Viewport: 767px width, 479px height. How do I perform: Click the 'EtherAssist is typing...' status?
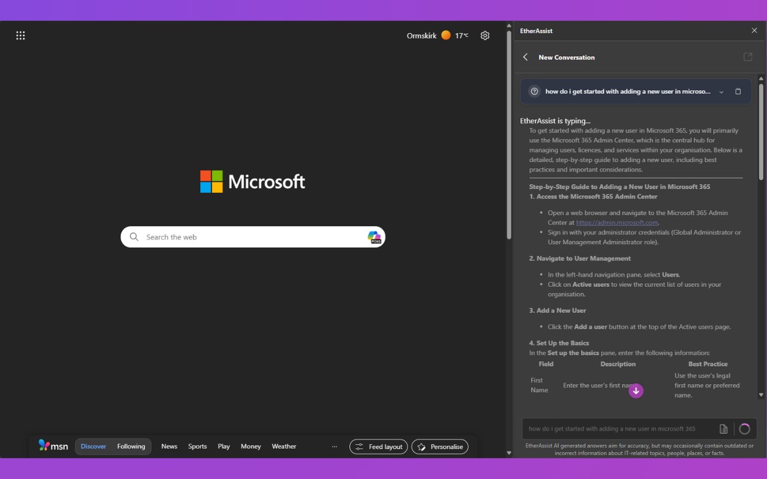point(555,121)
